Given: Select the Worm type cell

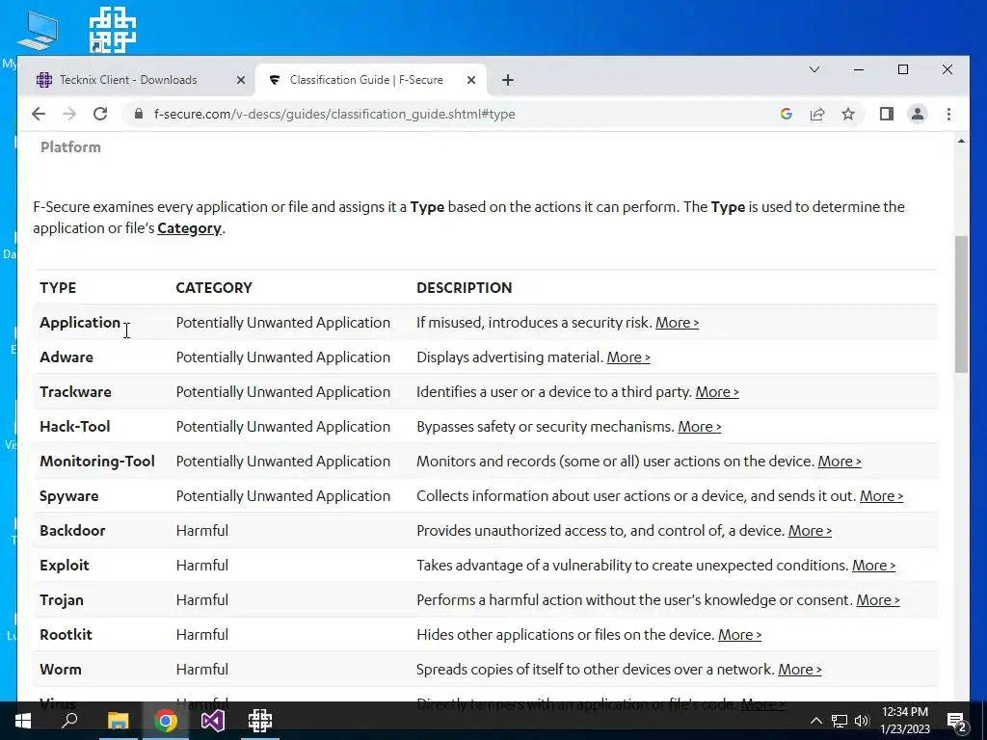Looking at the screenshot, I should pyautogui.click(x=61, y=669).
